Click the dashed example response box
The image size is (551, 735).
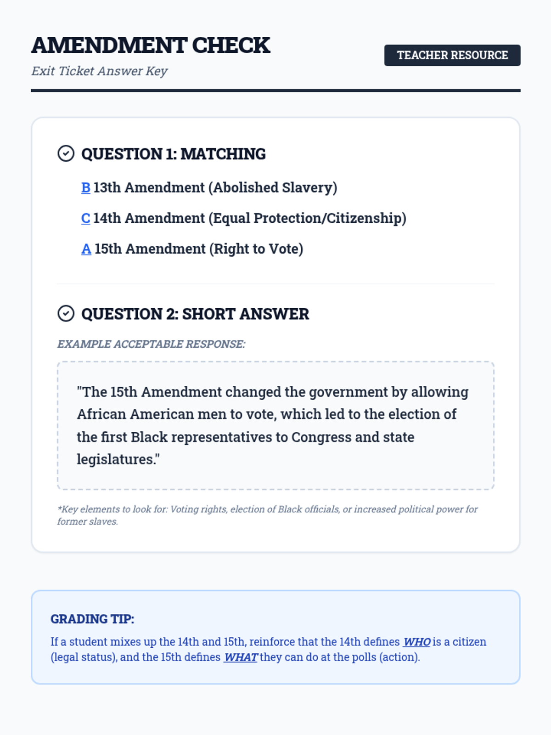pyautogui.click(x=275, y=425)
